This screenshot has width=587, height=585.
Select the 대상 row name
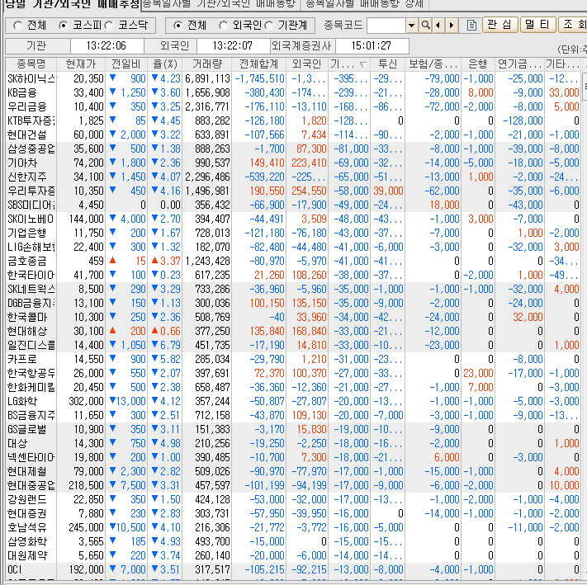click(x=17, y=444)
